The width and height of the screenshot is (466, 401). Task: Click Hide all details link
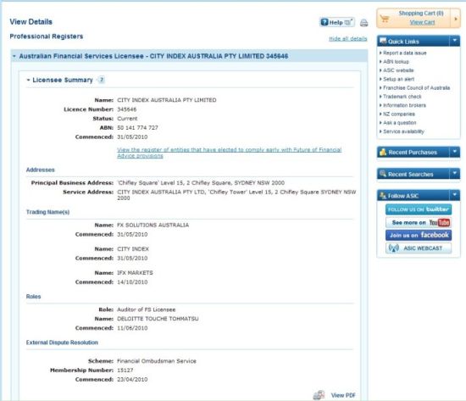coord(347,39)
